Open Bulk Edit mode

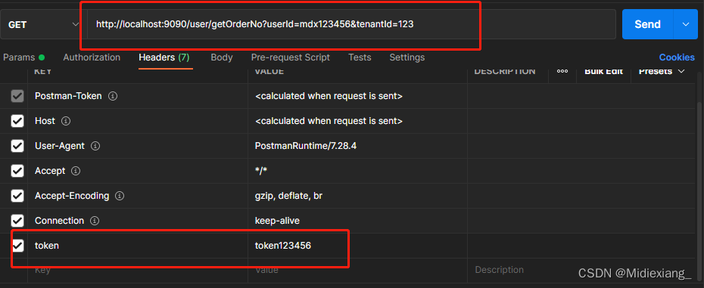point(603,71)
